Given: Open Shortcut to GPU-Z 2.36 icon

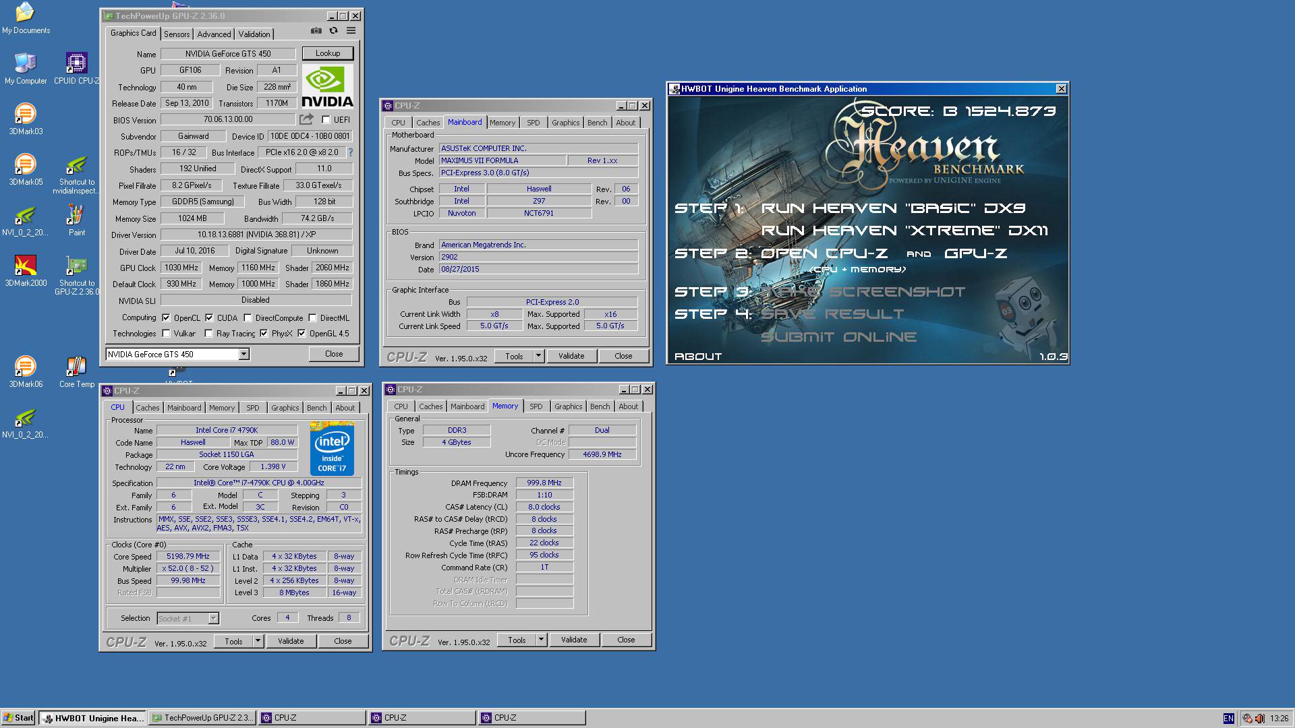Looking at the screenshot, I should (x=76, y=276).
